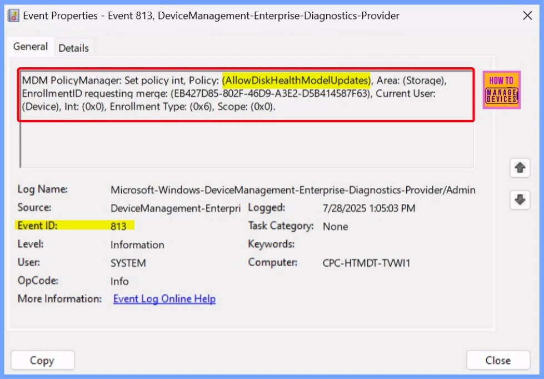Click the Task Category label
The height and width of the screenshot is (379, 544).
pyautogui.click(x=281, y=226)
